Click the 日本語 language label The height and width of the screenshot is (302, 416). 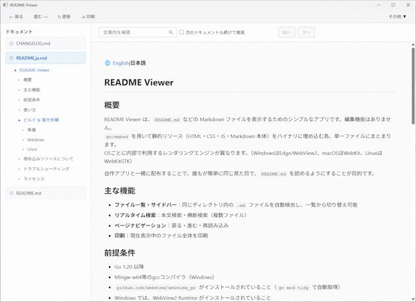point(138,63)
